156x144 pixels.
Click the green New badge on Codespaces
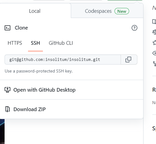[122, 11]
